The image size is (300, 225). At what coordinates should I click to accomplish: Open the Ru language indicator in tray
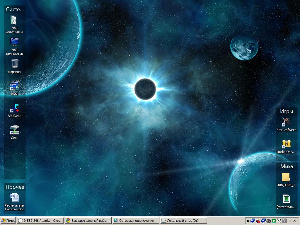click(x=284, y=221)
